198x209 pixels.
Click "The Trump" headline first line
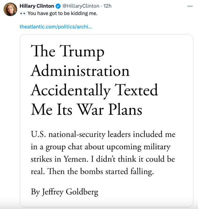[x=67, y=52]
